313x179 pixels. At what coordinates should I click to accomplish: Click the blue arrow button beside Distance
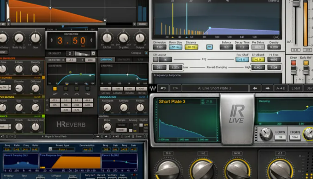[x=209, y=47]
